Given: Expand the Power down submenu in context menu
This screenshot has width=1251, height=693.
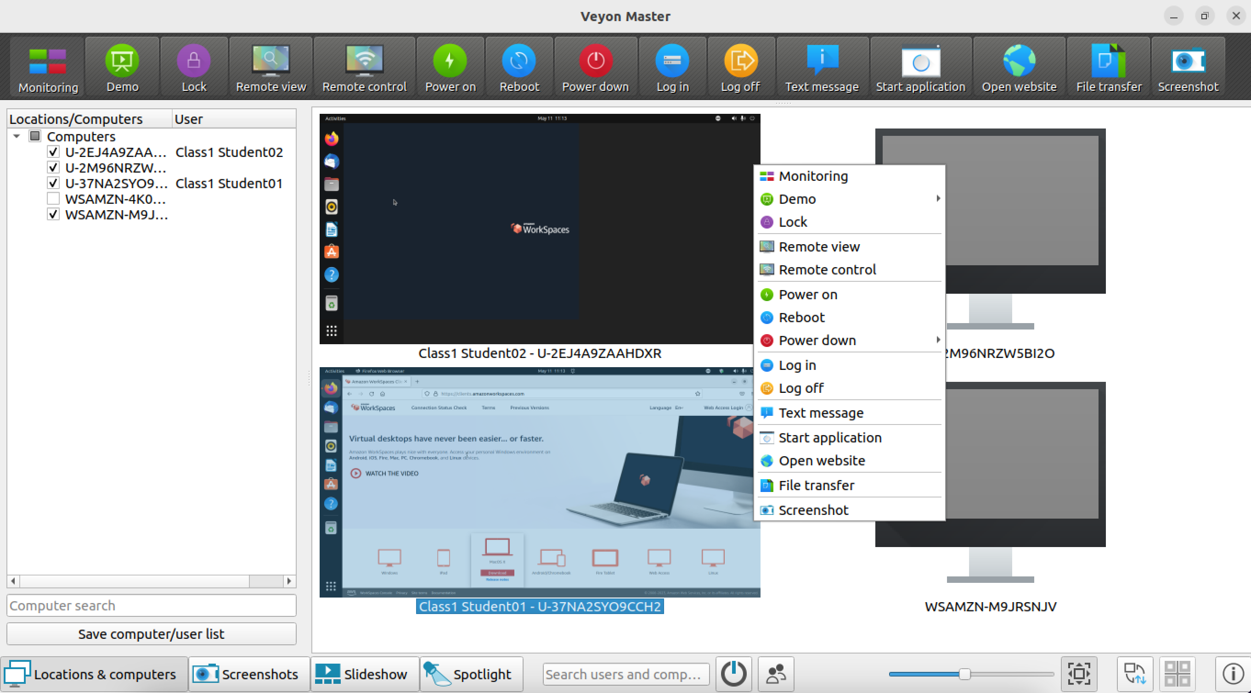Looking at the screenshot, I should (938, 340).
